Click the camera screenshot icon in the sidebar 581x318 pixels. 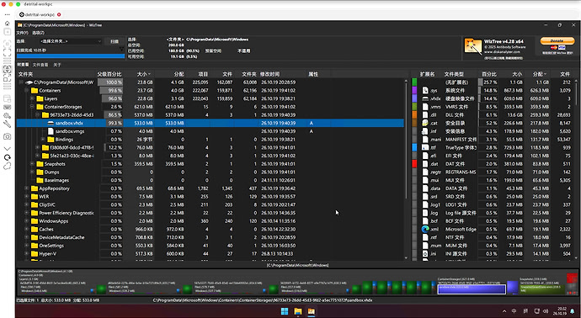tap(7, 136)
